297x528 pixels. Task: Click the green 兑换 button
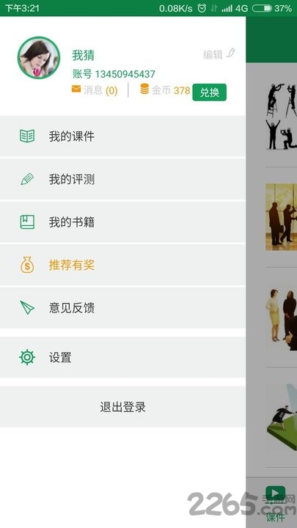210,92
